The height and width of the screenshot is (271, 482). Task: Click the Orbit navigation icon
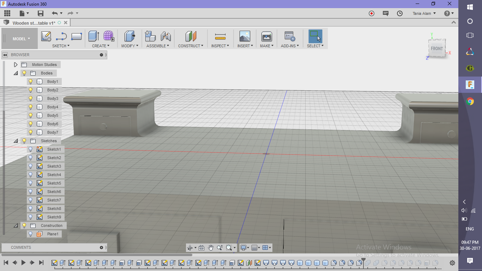tap(190, 248)
